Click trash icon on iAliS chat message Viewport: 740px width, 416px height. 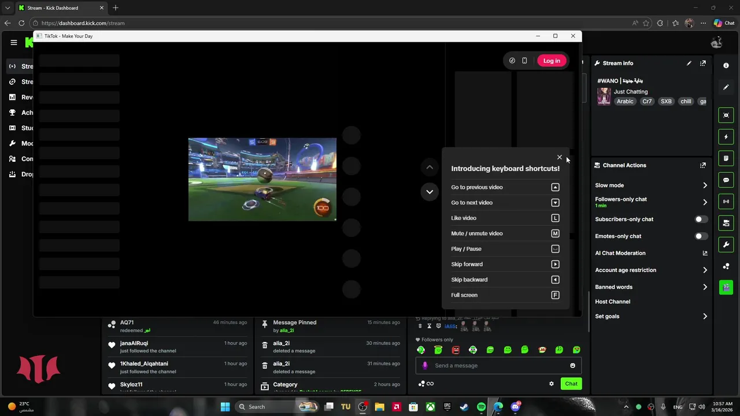click(x=420, y=326)
